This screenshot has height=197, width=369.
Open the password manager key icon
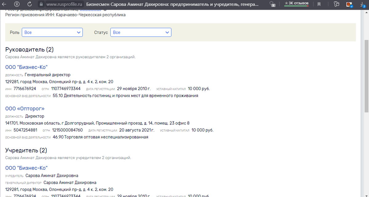336,4
